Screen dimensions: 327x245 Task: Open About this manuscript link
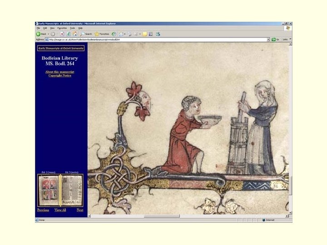60,72
